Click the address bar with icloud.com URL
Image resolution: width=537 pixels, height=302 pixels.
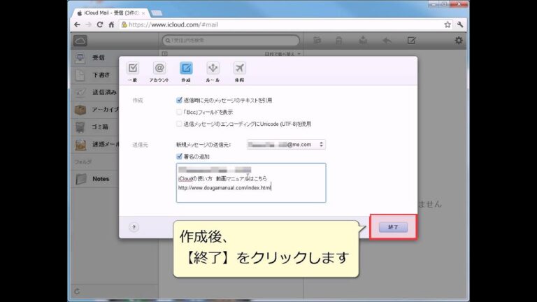(x=281, y=24)
